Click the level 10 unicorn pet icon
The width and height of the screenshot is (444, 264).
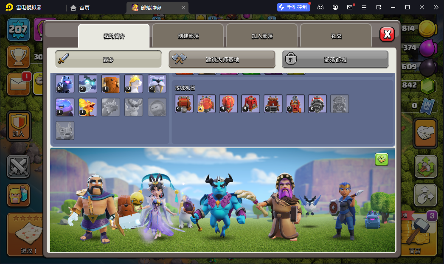(134, 84)
